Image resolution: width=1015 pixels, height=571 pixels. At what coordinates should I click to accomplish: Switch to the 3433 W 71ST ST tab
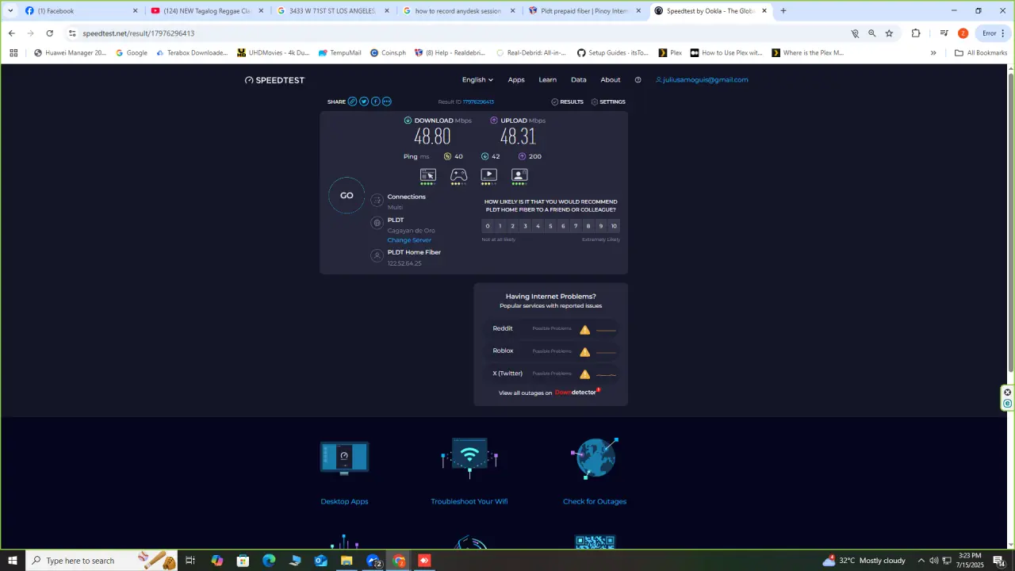333,11
